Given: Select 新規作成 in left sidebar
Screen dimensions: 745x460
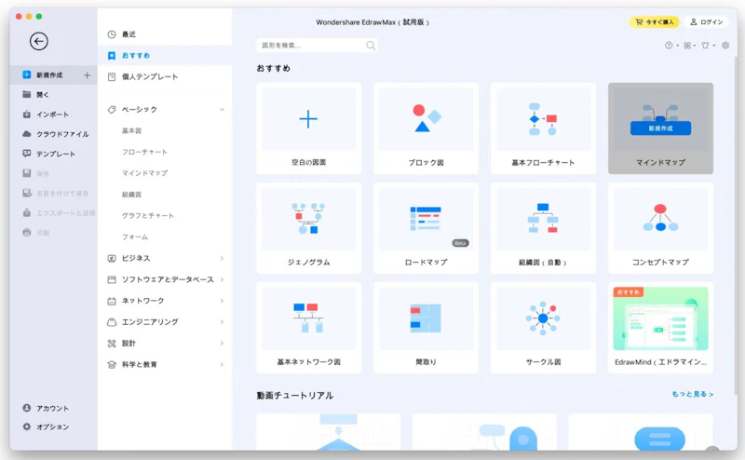Looking at the screenshot, I should click(x=53, y=75).
